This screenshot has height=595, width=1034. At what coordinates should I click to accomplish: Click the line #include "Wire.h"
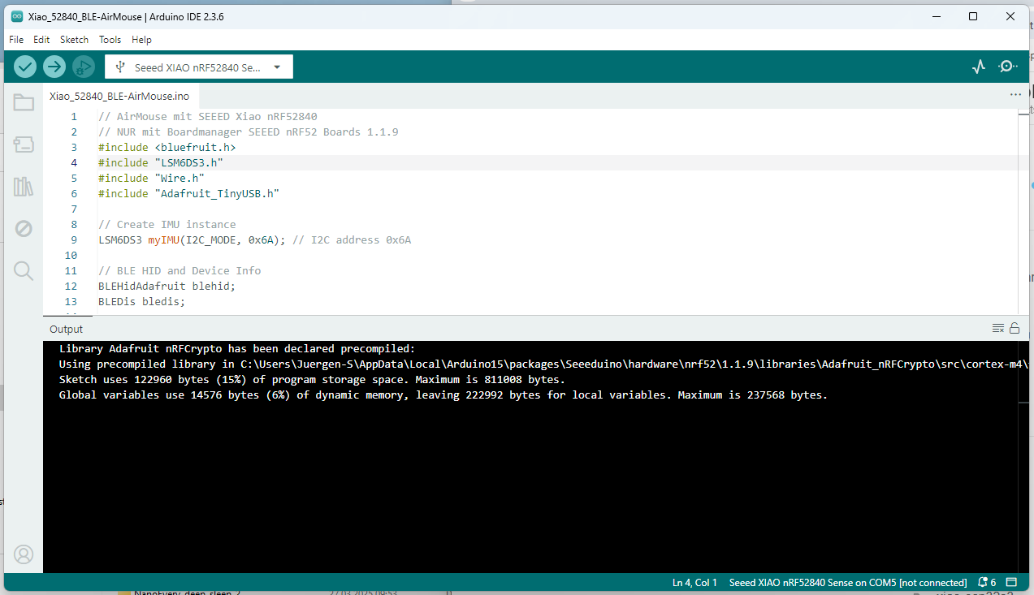[151, 179]
